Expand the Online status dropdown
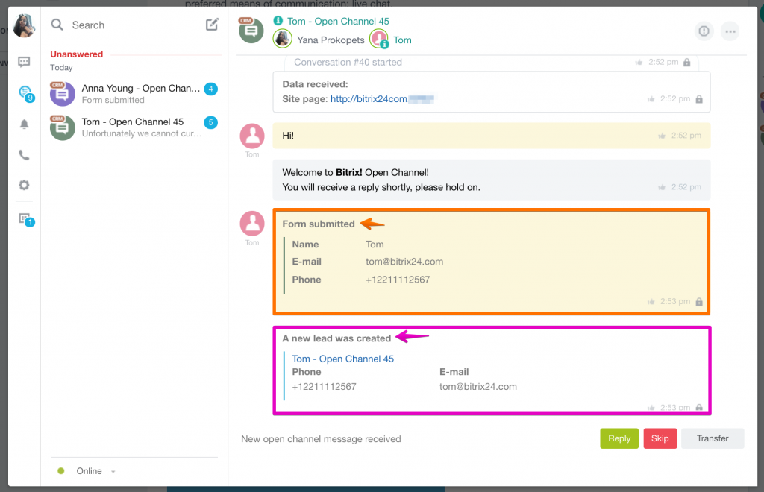Image resolution: width=764 pixels, height=492 pixels. (x=113, y=471)
